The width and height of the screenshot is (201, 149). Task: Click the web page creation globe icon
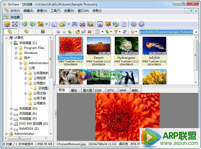point(116,24)
